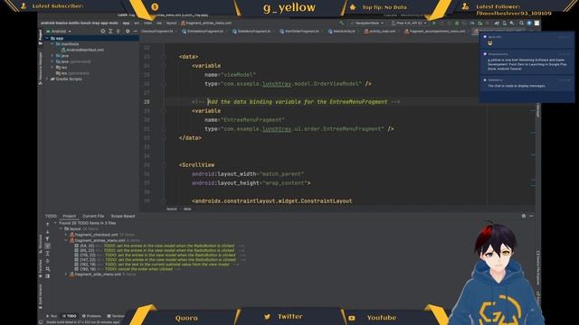Click the Resource Manager vertical tab on left stripe
Image resolution: width=579 pixels, height=325 pixels.
click(40, 68)
